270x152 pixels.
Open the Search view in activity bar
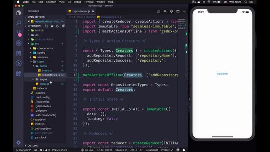coord(19,23)
